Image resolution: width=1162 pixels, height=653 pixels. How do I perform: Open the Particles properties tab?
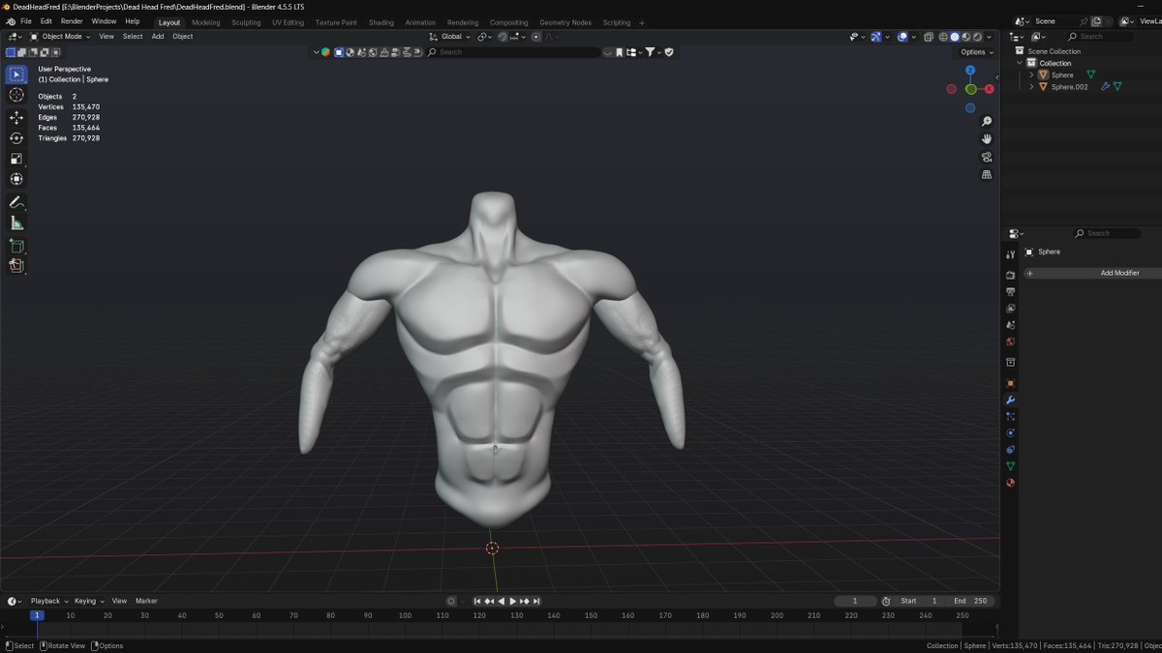pyautogui.click(x=1010, y=416)
